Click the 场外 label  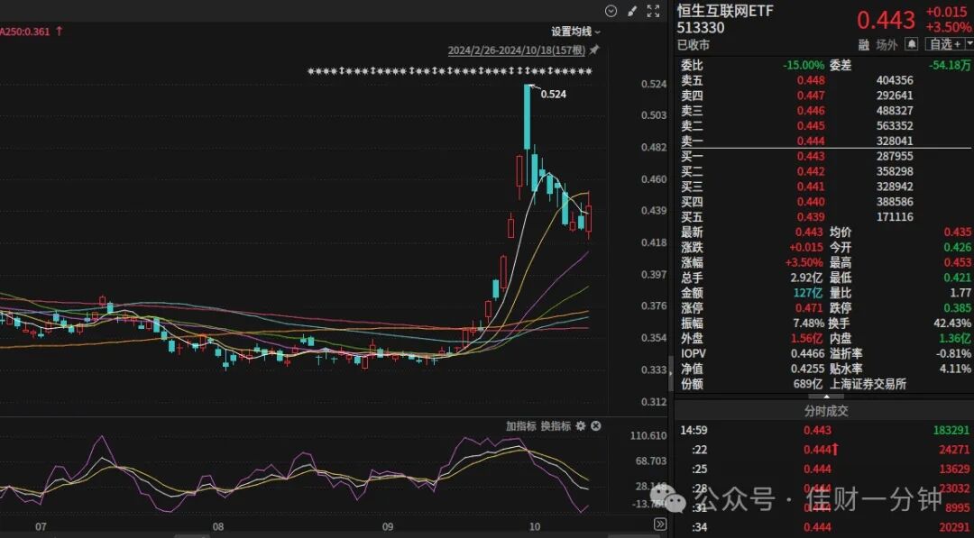(887, 45)
